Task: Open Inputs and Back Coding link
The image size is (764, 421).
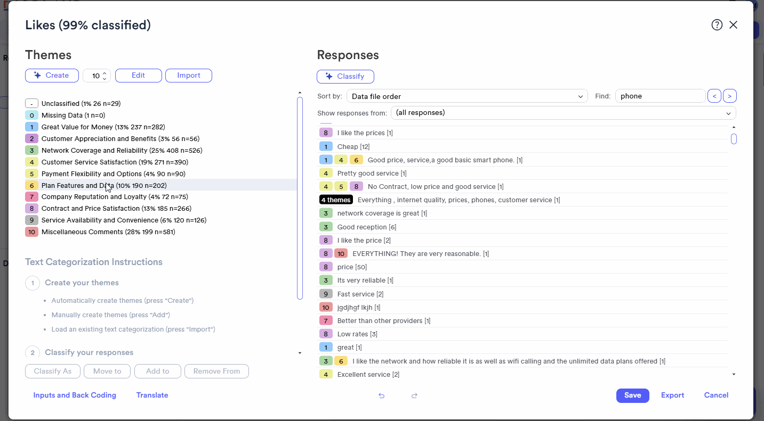Action: 75,395
